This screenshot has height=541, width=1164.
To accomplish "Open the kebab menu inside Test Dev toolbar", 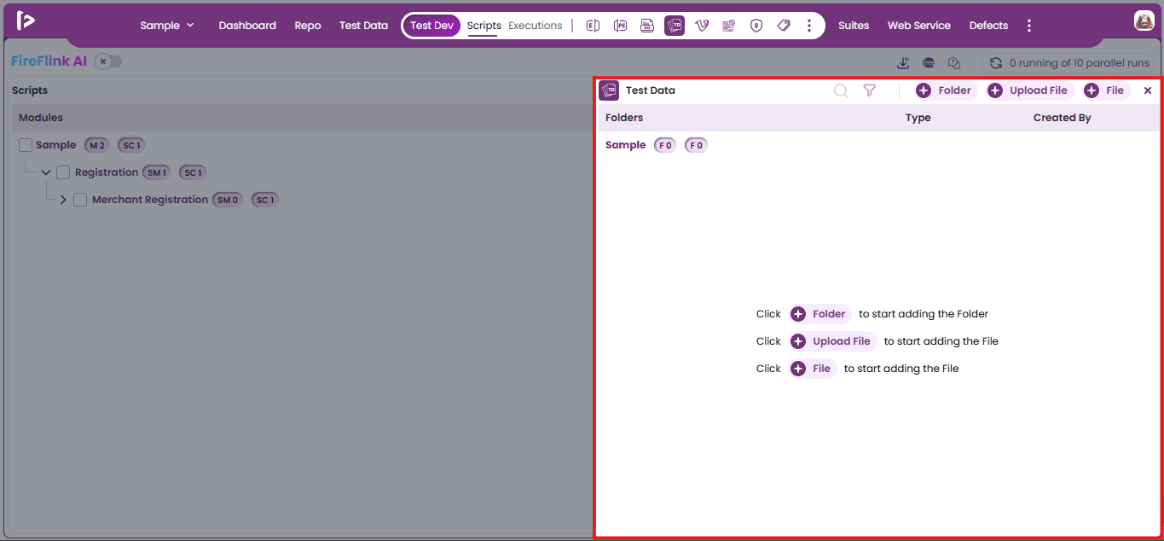I will click(x=809, y=26).
